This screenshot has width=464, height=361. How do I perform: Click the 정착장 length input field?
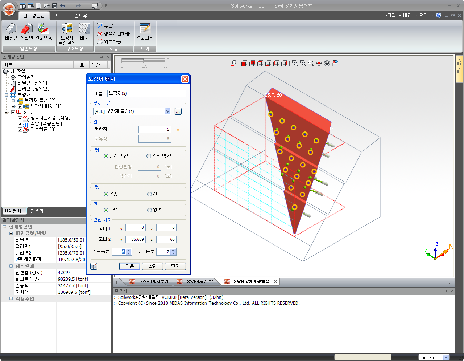[154, 130]
